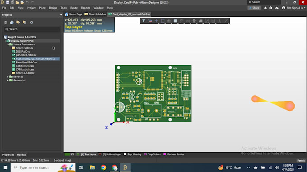
Task: Click the Compile project icon in Projects panel
Action: click(x=12, y=23)
